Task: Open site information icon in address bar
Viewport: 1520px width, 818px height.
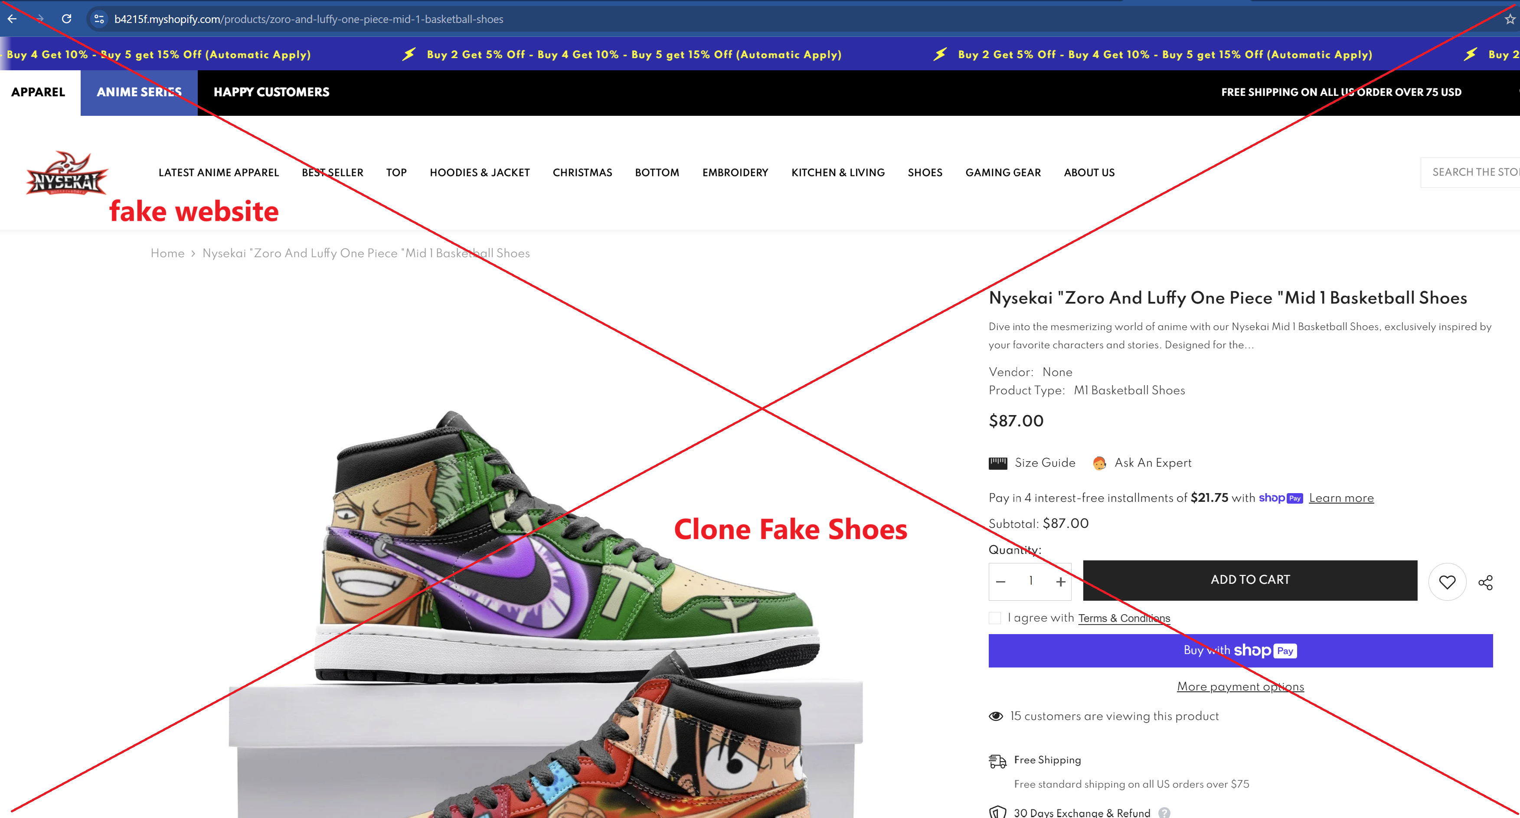Action: pyautogui.click(x=99, y=19)
